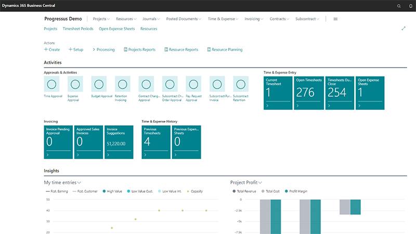
Task: Toggle the High Value legend series
Action: (x=112, y=191)
